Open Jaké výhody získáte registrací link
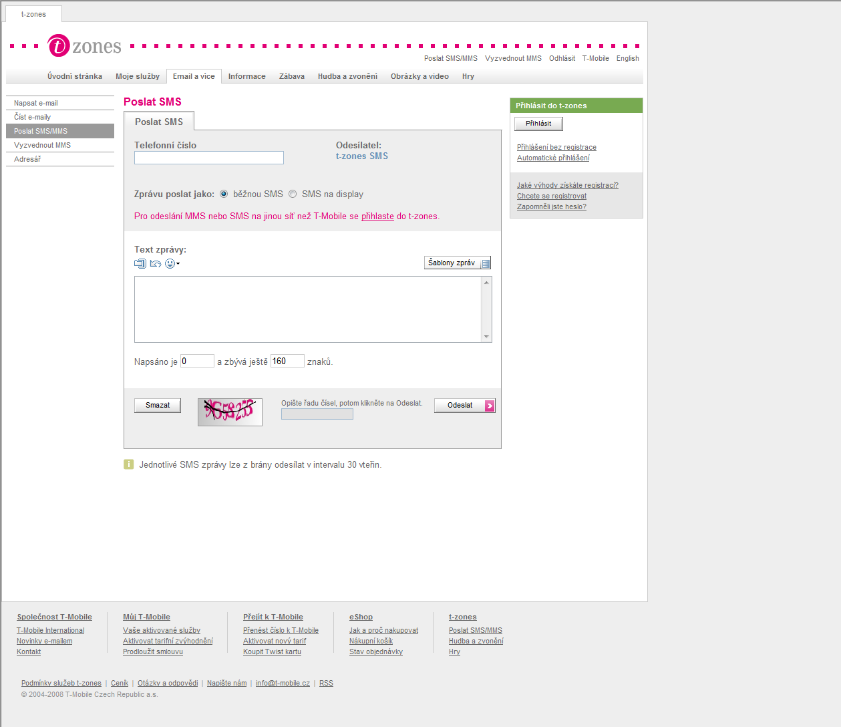Image resolution: width=841 pixels, height=727 pixels. click(x=568, y=186)
